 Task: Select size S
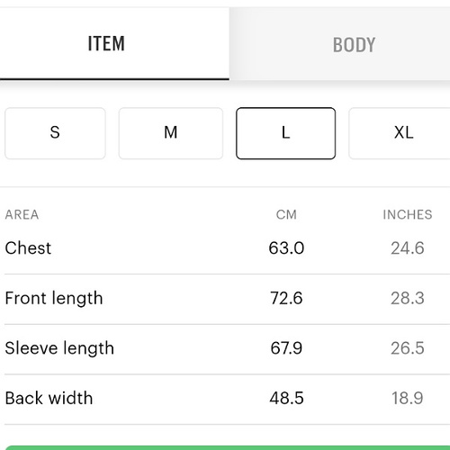click(x=55, y=133)
